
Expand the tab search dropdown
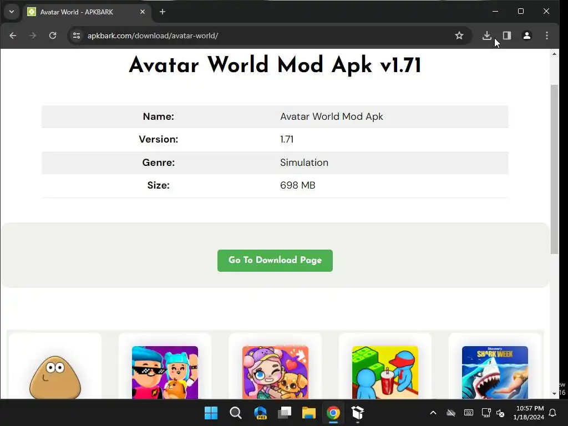click(12, 12)
